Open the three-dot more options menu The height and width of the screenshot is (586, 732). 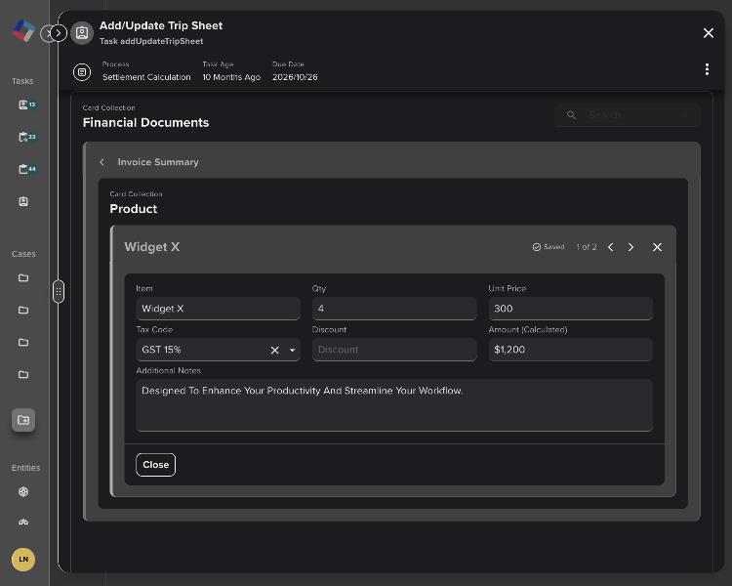tap(707, 69)
